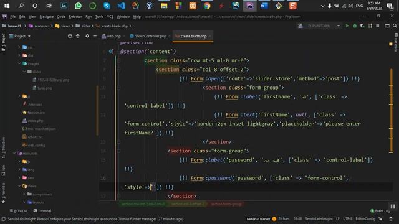399x224 pixels.
Task: Switch to the SliderController.php tab
Action: 150,36
